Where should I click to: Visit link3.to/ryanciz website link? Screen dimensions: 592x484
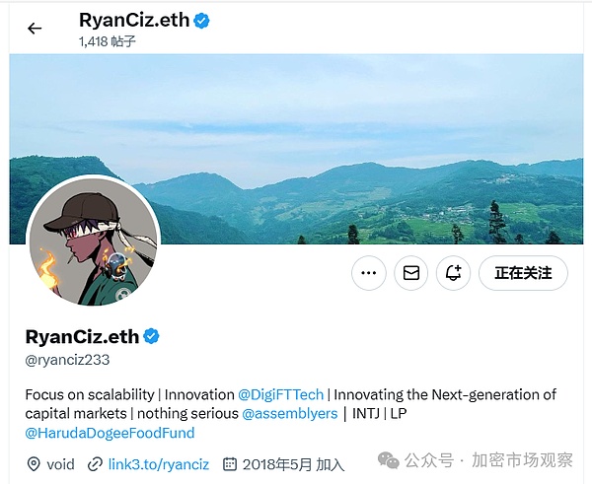click(x=159, y=464)
